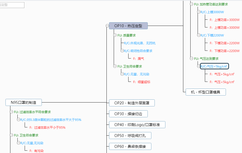242x153 pixels.
Task: Collapse R/C:上模3000W minus circle
Action: coord(199,12)
